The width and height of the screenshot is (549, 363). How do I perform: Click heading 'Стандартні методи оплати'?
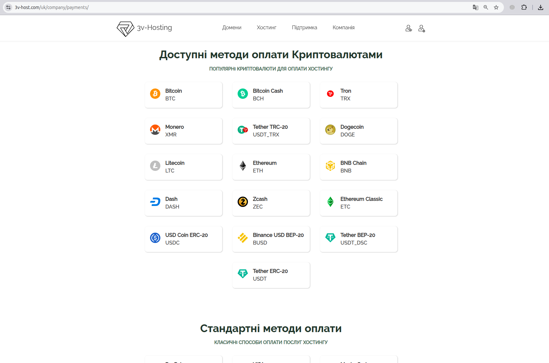[271, 329]
